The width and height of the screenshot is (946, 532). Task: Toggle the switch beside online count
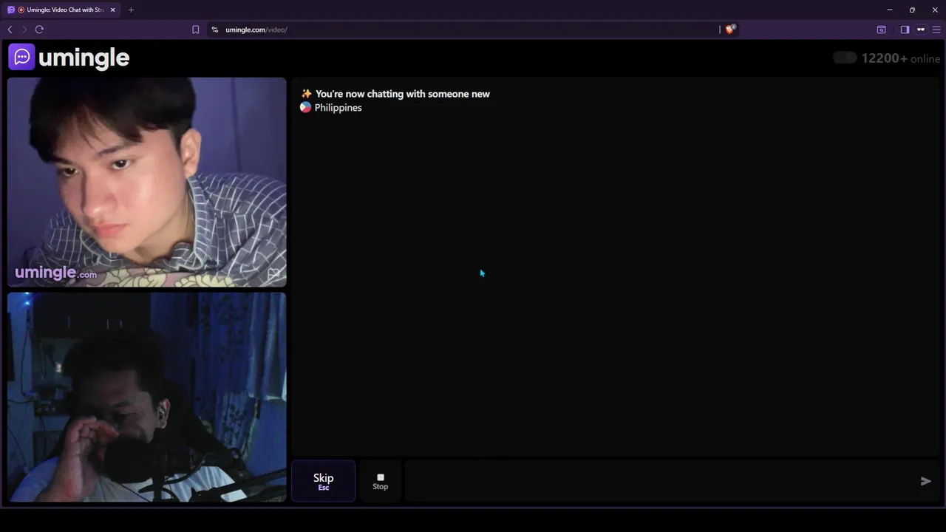point(845,58)
